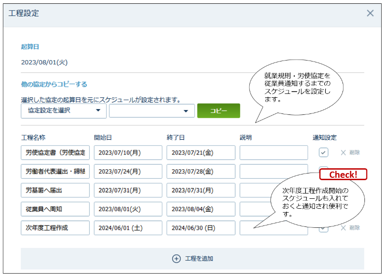Click the 説明 column header

click(x=246, y=137)
